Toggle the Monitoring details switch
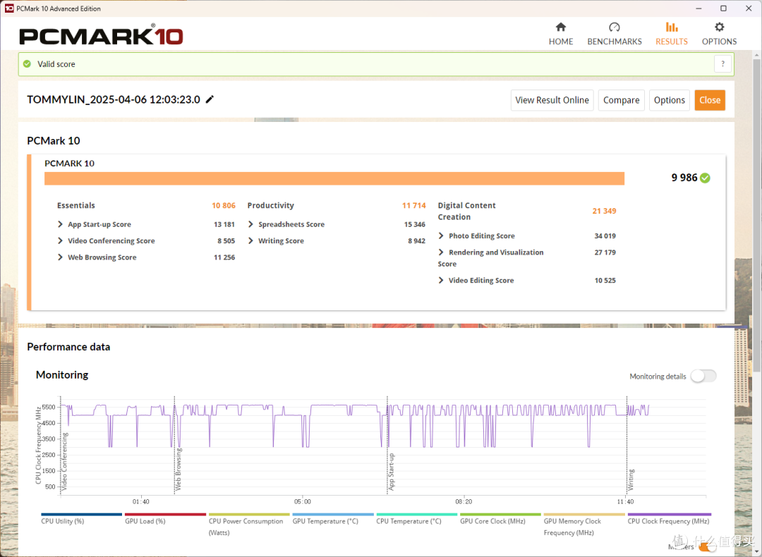The width and height of the screenshot is (762, 557). (703, 376)
